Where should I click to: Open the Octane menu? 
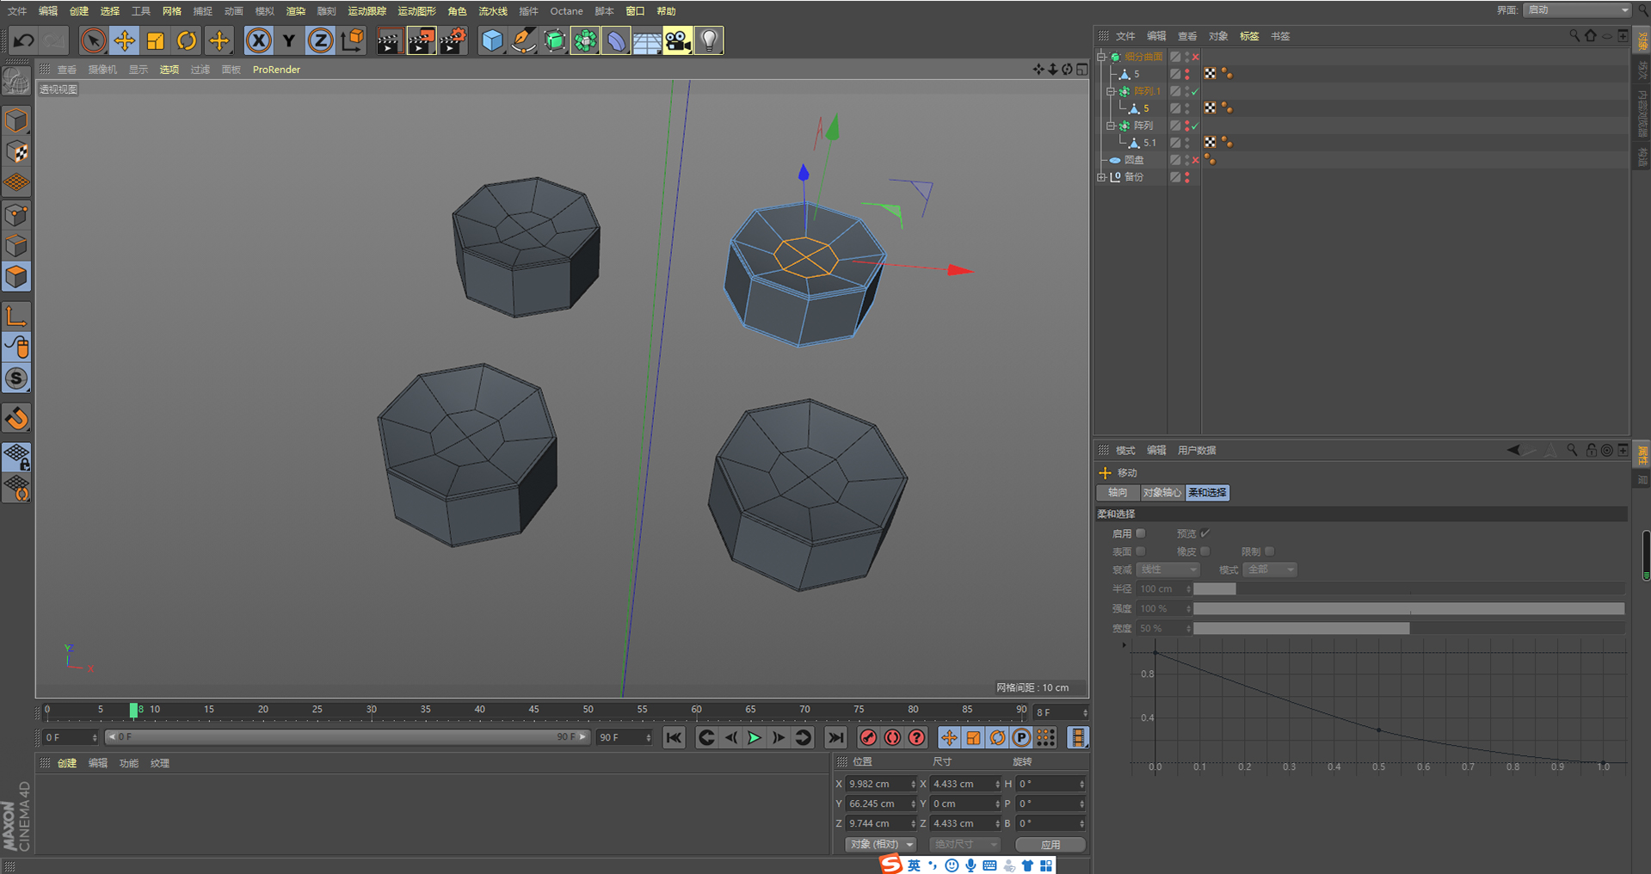coord(566,11)
